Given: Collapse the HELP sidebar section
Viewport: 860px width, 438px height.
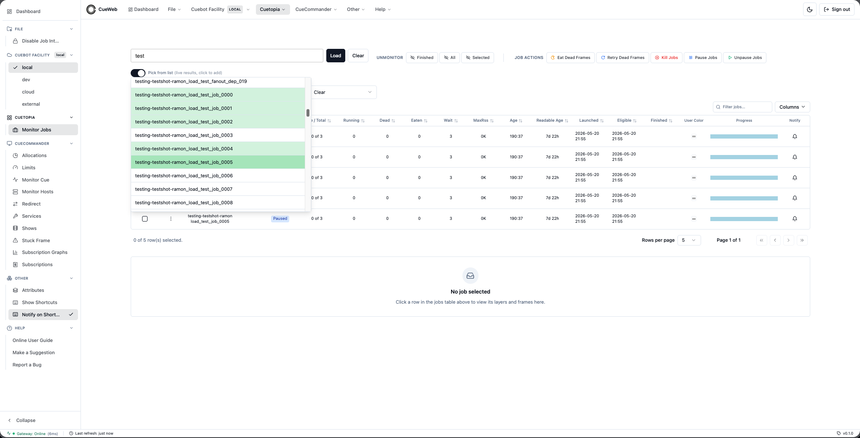Looking at the screenshot, I should point(71,328).
